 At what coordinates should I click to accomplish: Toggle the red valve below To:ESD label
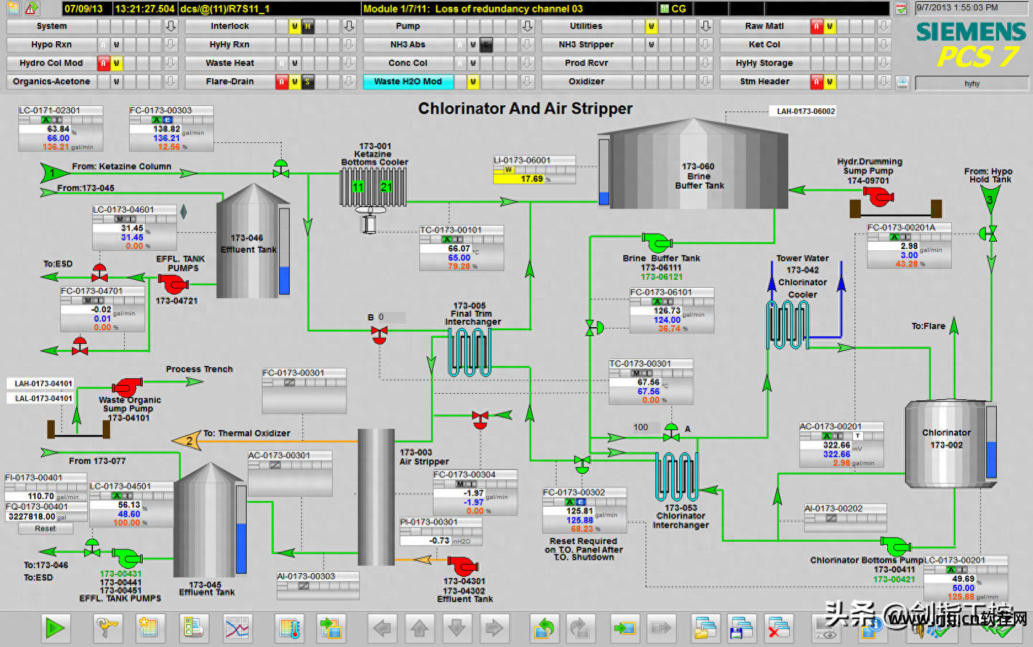click(x=99, y=272)
